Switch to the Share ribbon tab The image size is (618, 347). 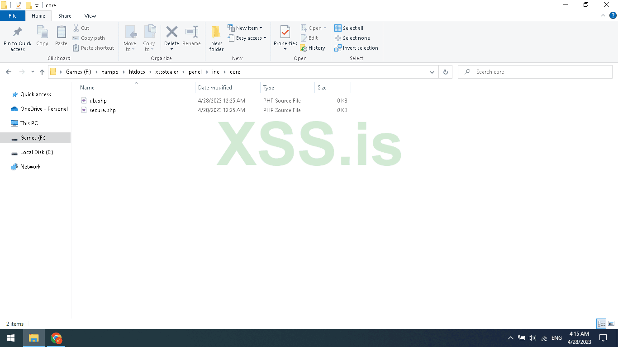point(65,16)
